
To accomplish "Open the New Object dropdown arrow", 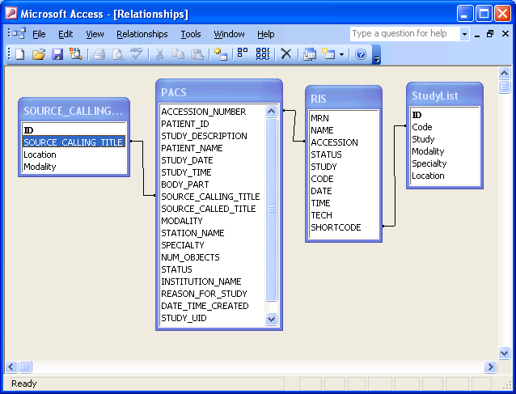I will coord(341,54).
